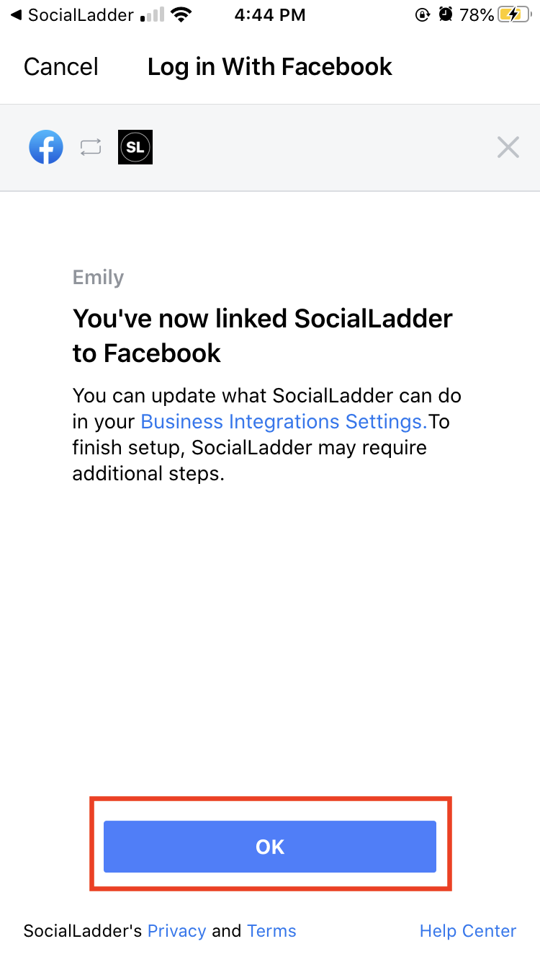Tap the charging battery icon
The height and width of the screenshot is (962, 540).
click(513, 14)
